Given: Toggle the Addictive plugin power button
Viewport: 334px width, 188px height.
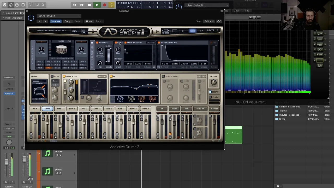Looking at the screenshot, I should pos(31,17).
